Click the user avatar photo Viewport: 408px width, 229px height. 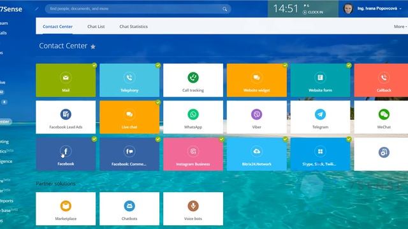point(348,8)
